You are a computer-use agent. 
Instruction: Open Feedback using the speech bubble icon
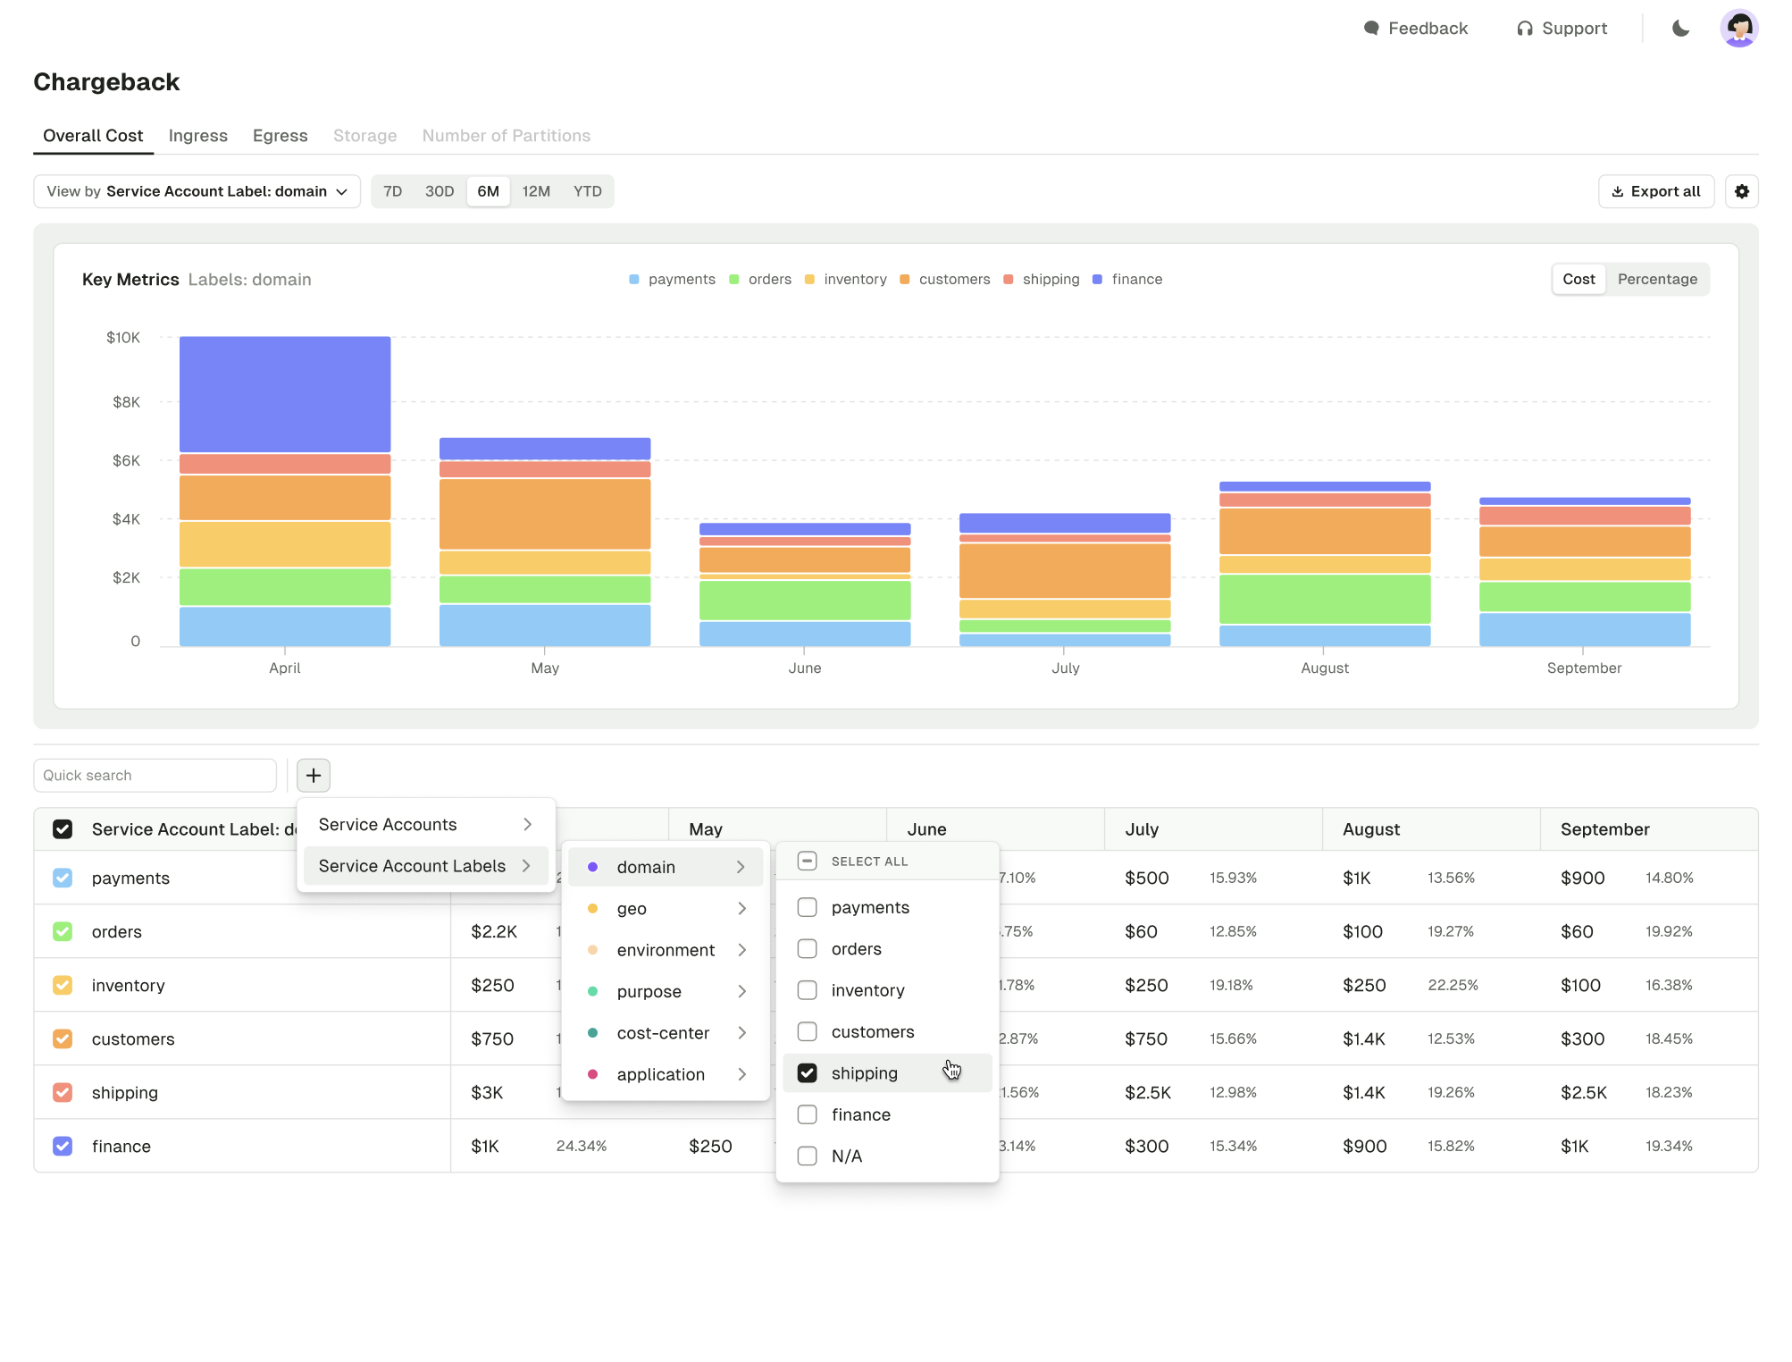pyautogui.click(x=1370, y=28)
